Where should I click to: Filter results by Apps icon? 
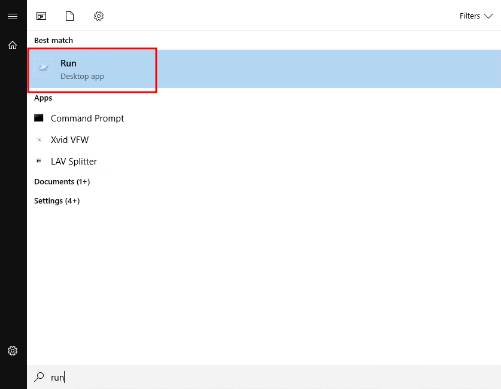(x=41, y=16)
